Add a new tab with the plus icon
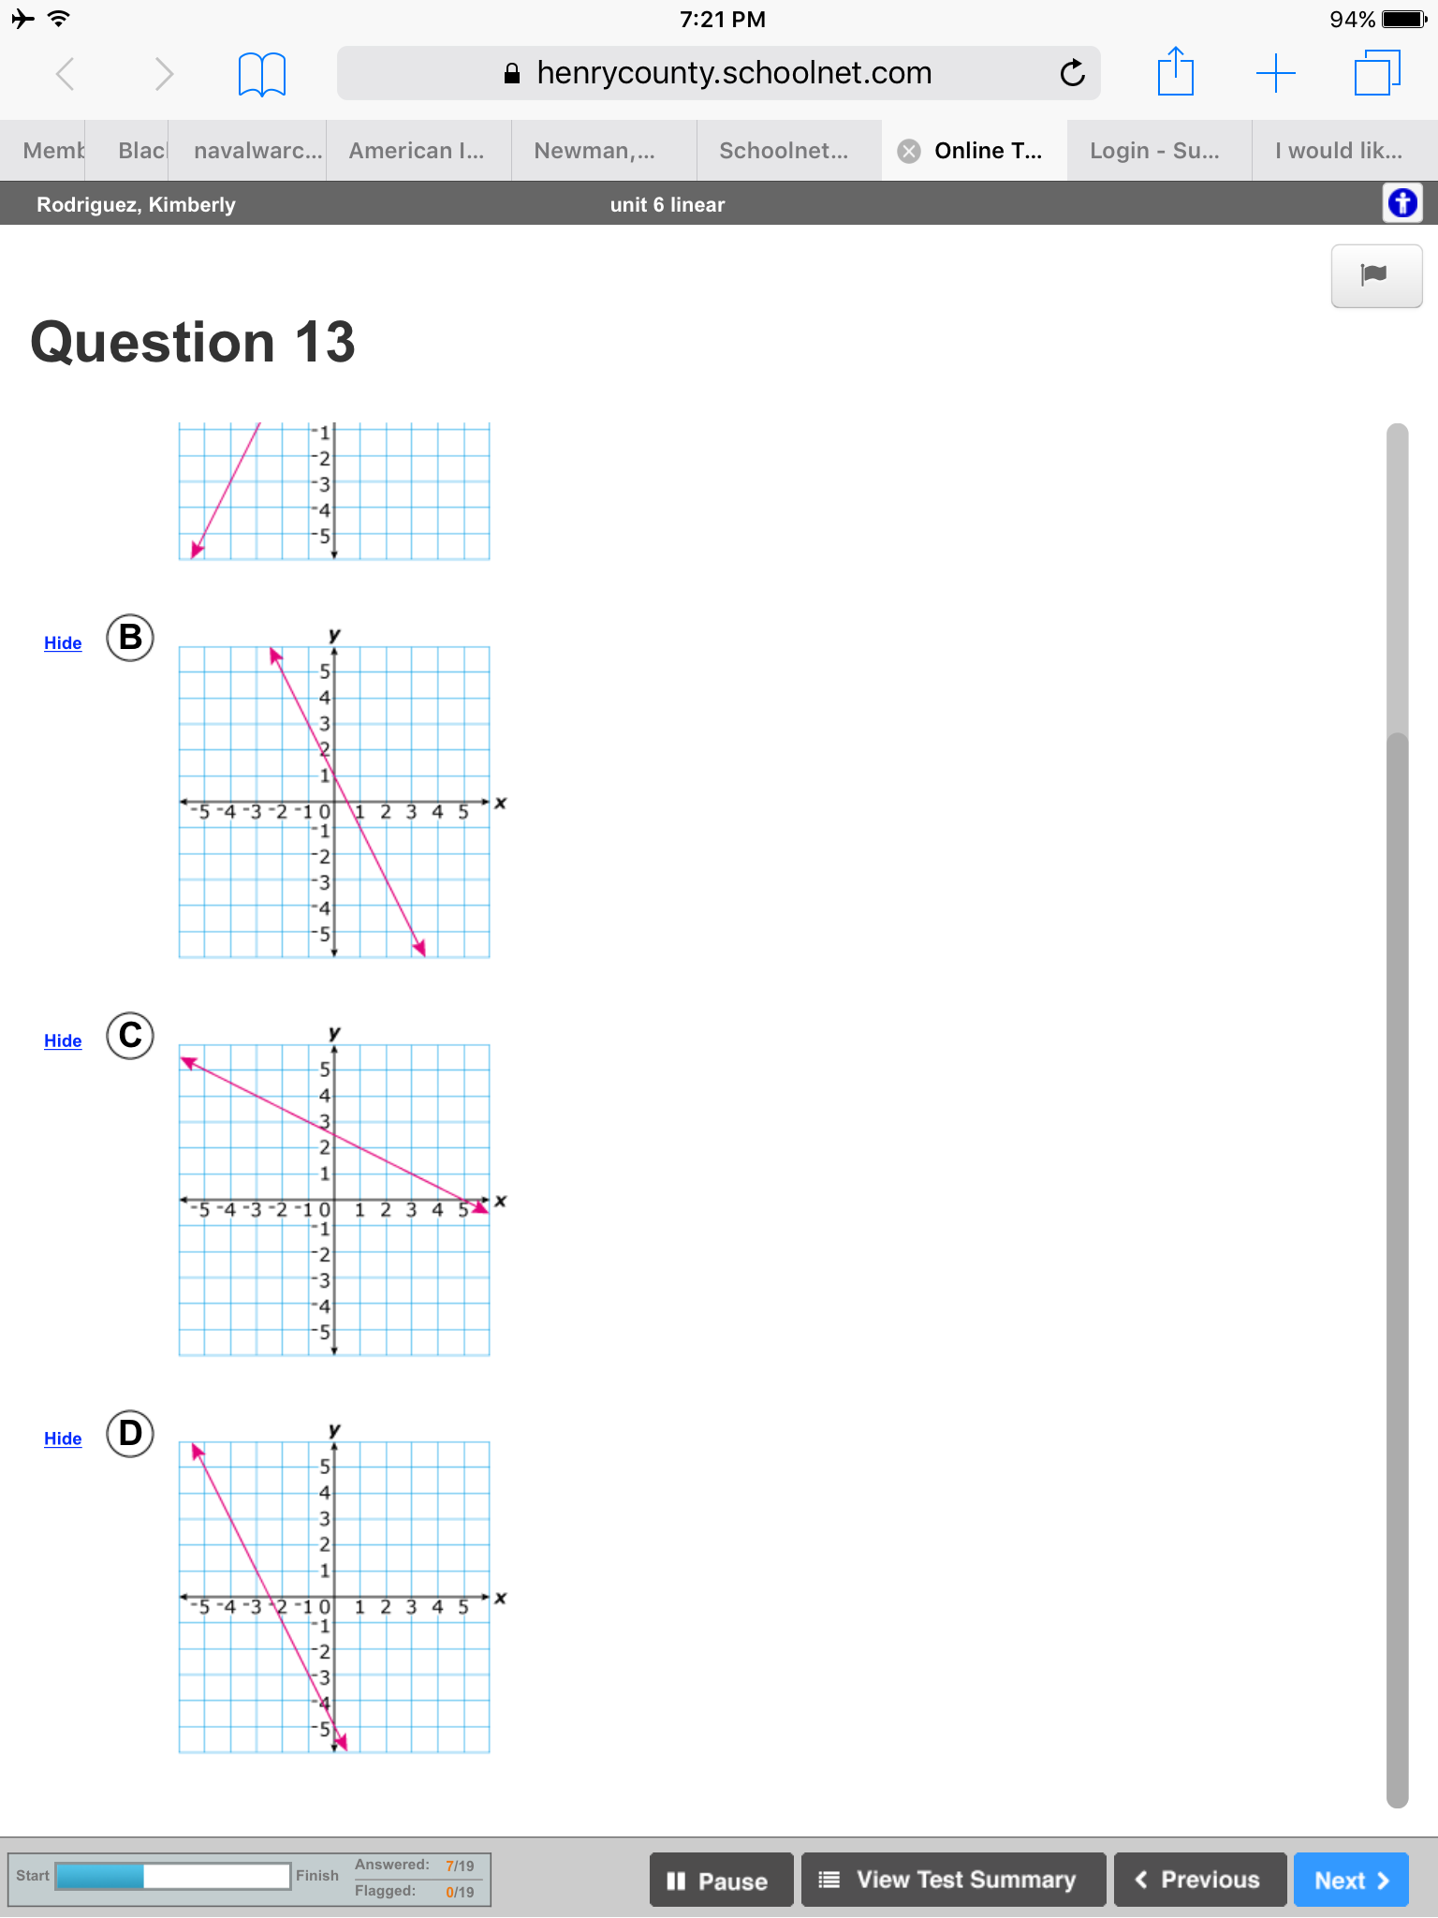This screenshot has width=1438, height=1918. coord(1275,73)
